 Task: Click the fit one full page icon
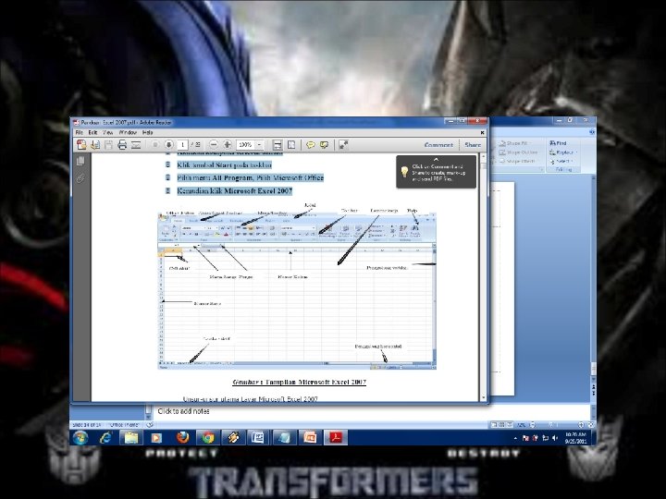coord(291,145)
